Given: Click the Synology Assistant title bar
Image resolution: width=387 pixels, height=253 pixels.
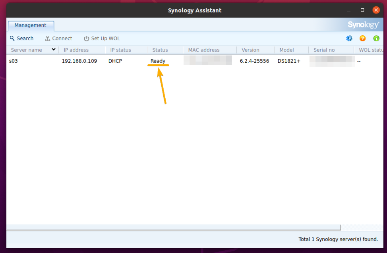Looking at the screenshot, I should pos(195,10).
